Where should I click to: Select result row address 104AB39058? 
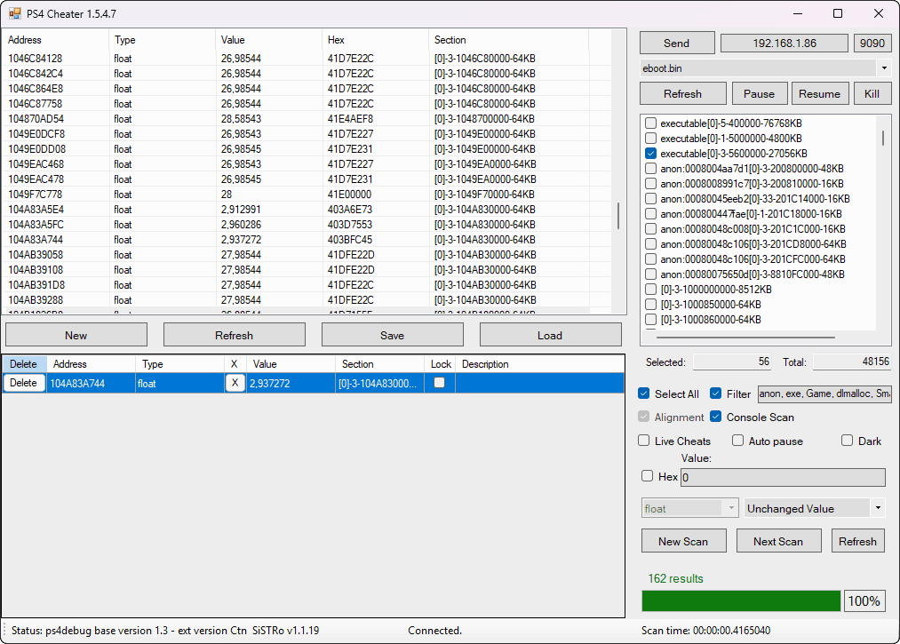(35, 255)
